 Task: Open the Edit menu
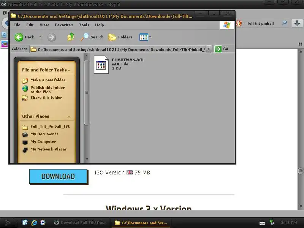coord(30,25)
